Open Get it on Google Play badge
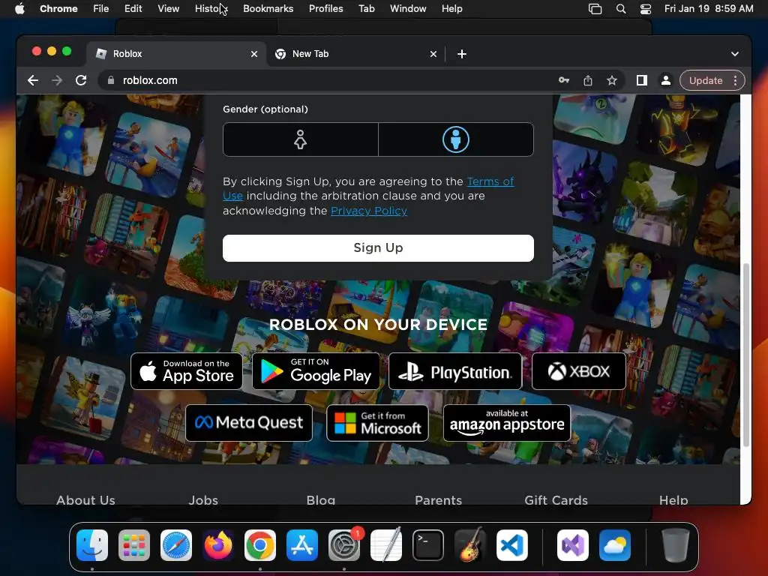Viewport: 768px width, 576px height. click(316, 371)
